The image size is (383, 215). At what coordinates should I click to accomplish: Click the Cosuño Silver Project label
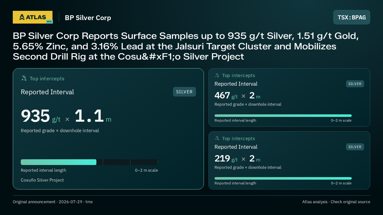coord(42,180)
